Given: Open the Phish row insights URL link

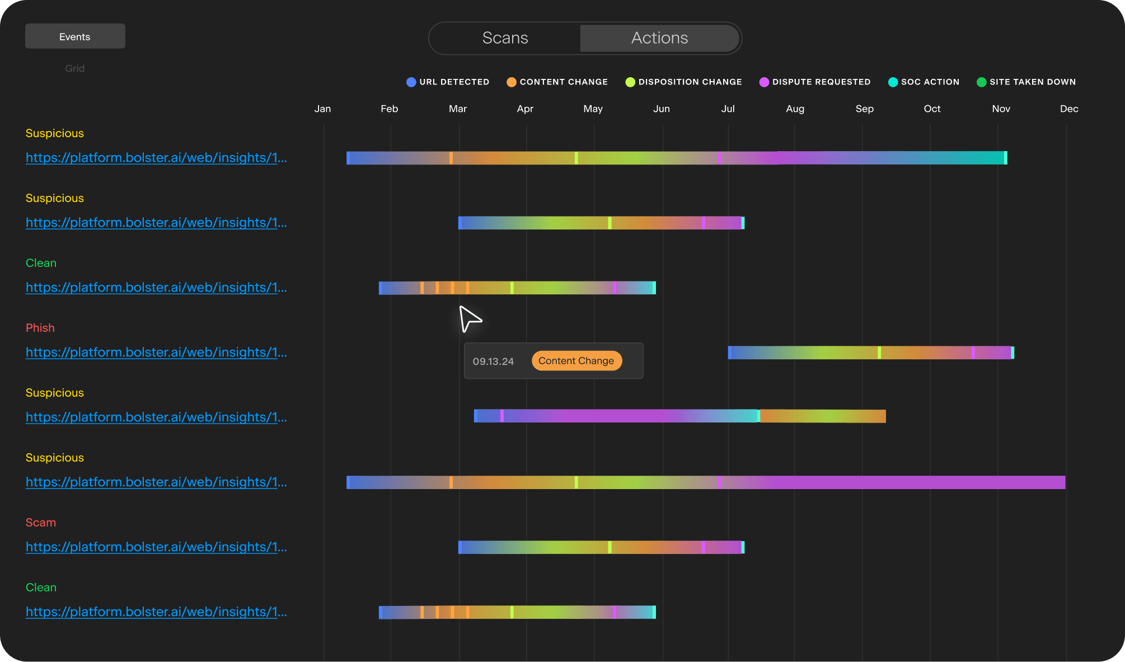Looking at the screenshot, I should [x=156, y=353].
